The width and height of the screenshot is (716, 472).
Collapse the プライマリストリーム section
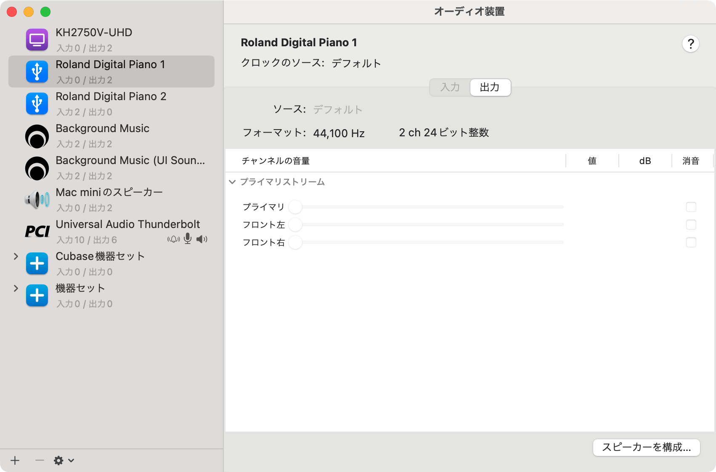click(232, 182)
